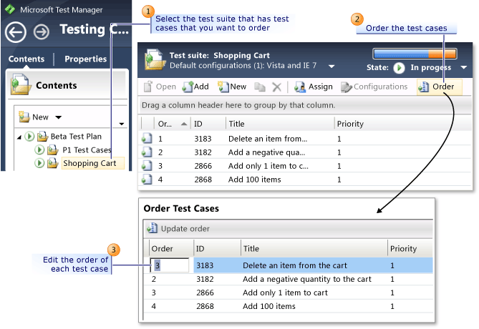The image size is (479, 329).
Task: Click Order column header in Order Test Cases
Action: [171, 248]
